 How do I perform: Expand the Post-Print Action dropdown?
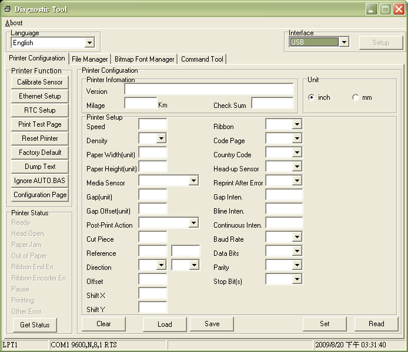pyautogui.click(x=193, y=223)
